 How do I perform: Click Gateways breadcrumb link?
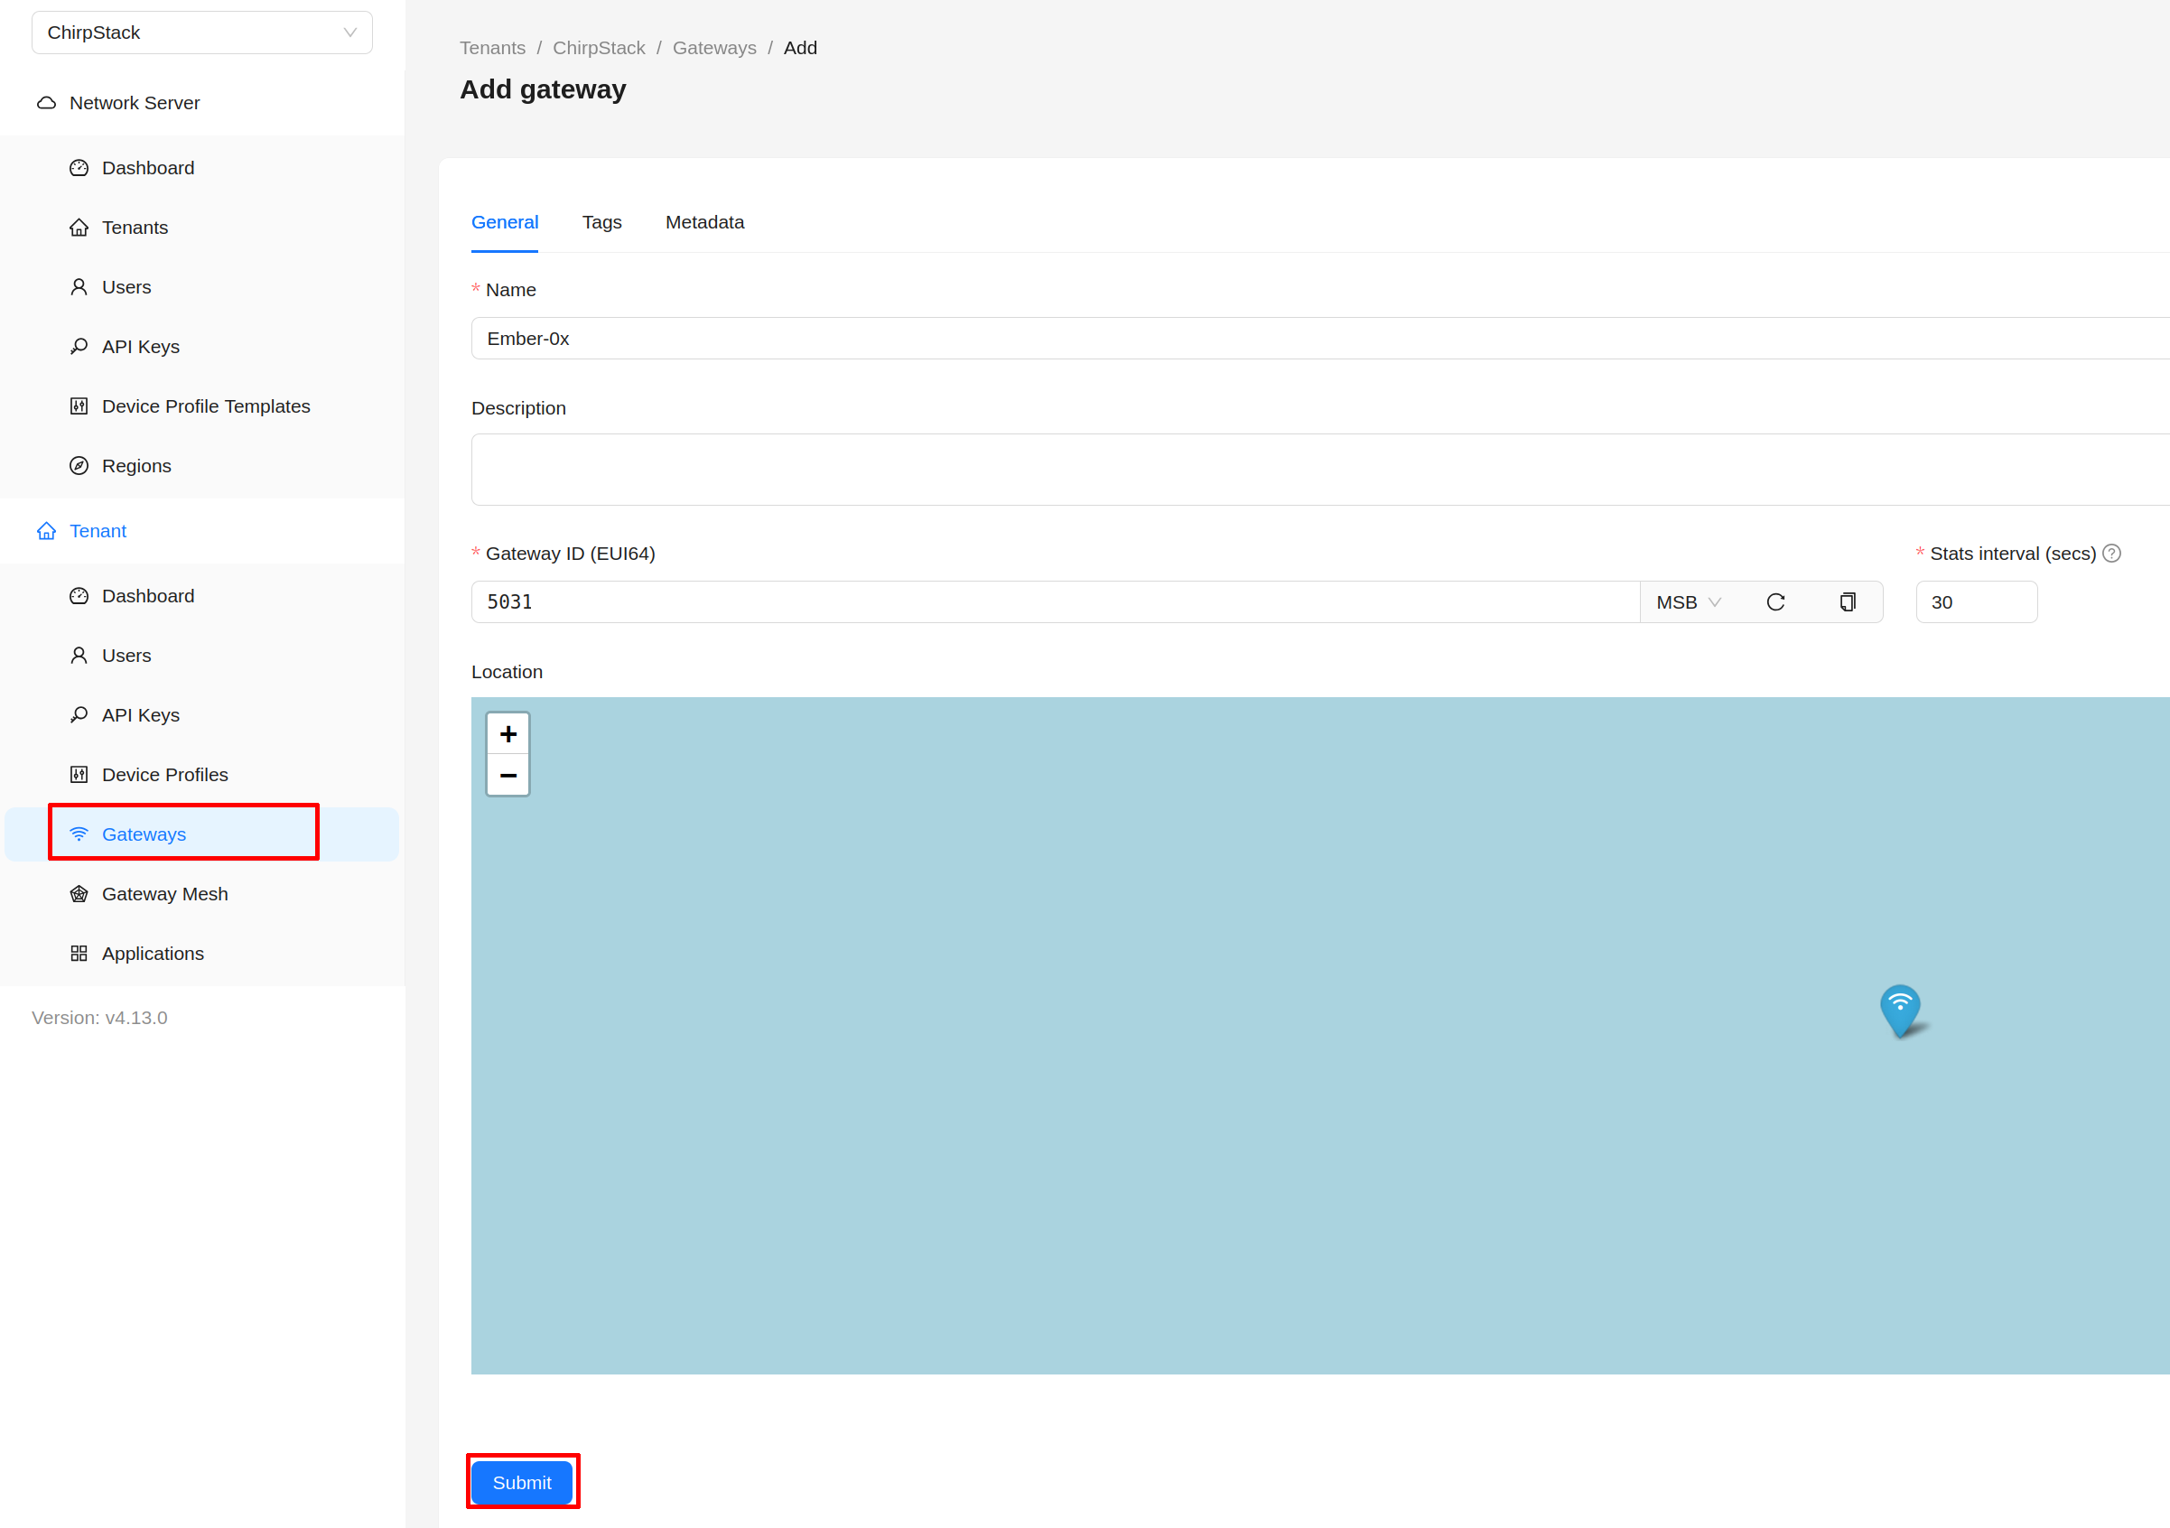(x=713, y=48)
